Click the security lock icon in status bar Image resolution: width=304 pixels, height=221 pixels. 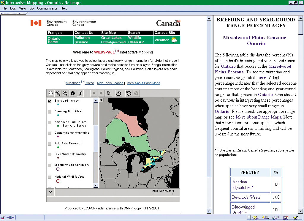click(3, 217)
